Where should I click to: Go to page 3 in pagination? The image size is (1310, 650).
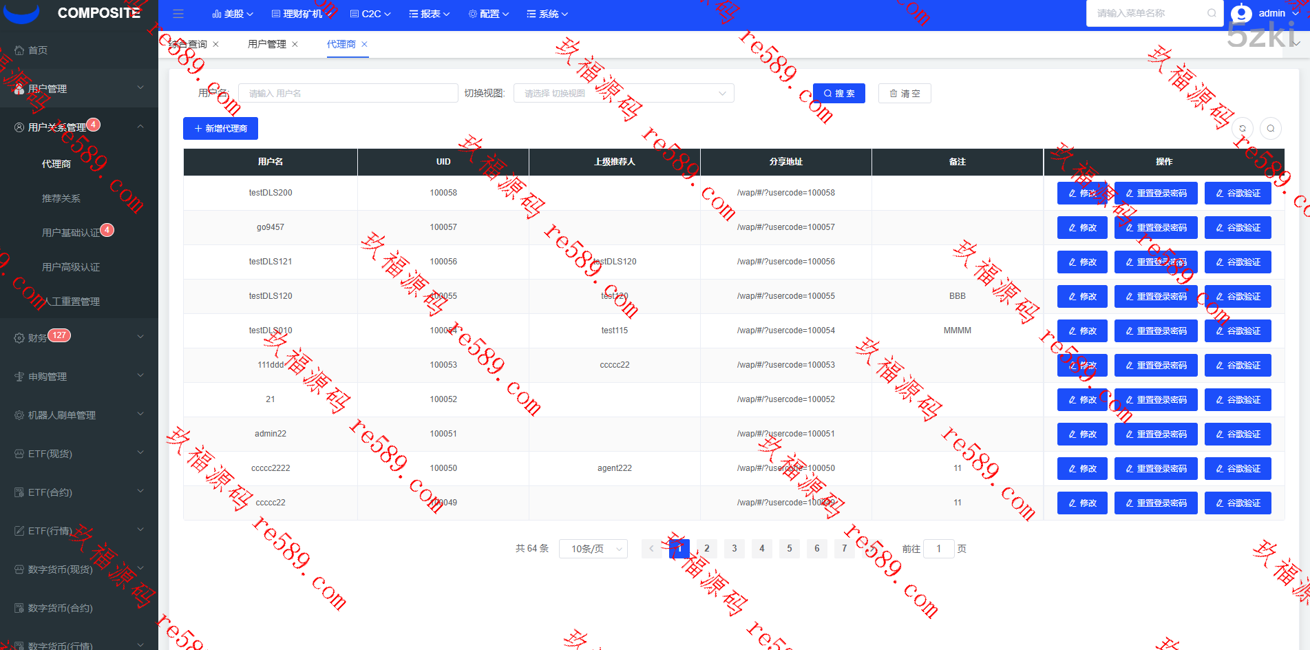(734, 549)
